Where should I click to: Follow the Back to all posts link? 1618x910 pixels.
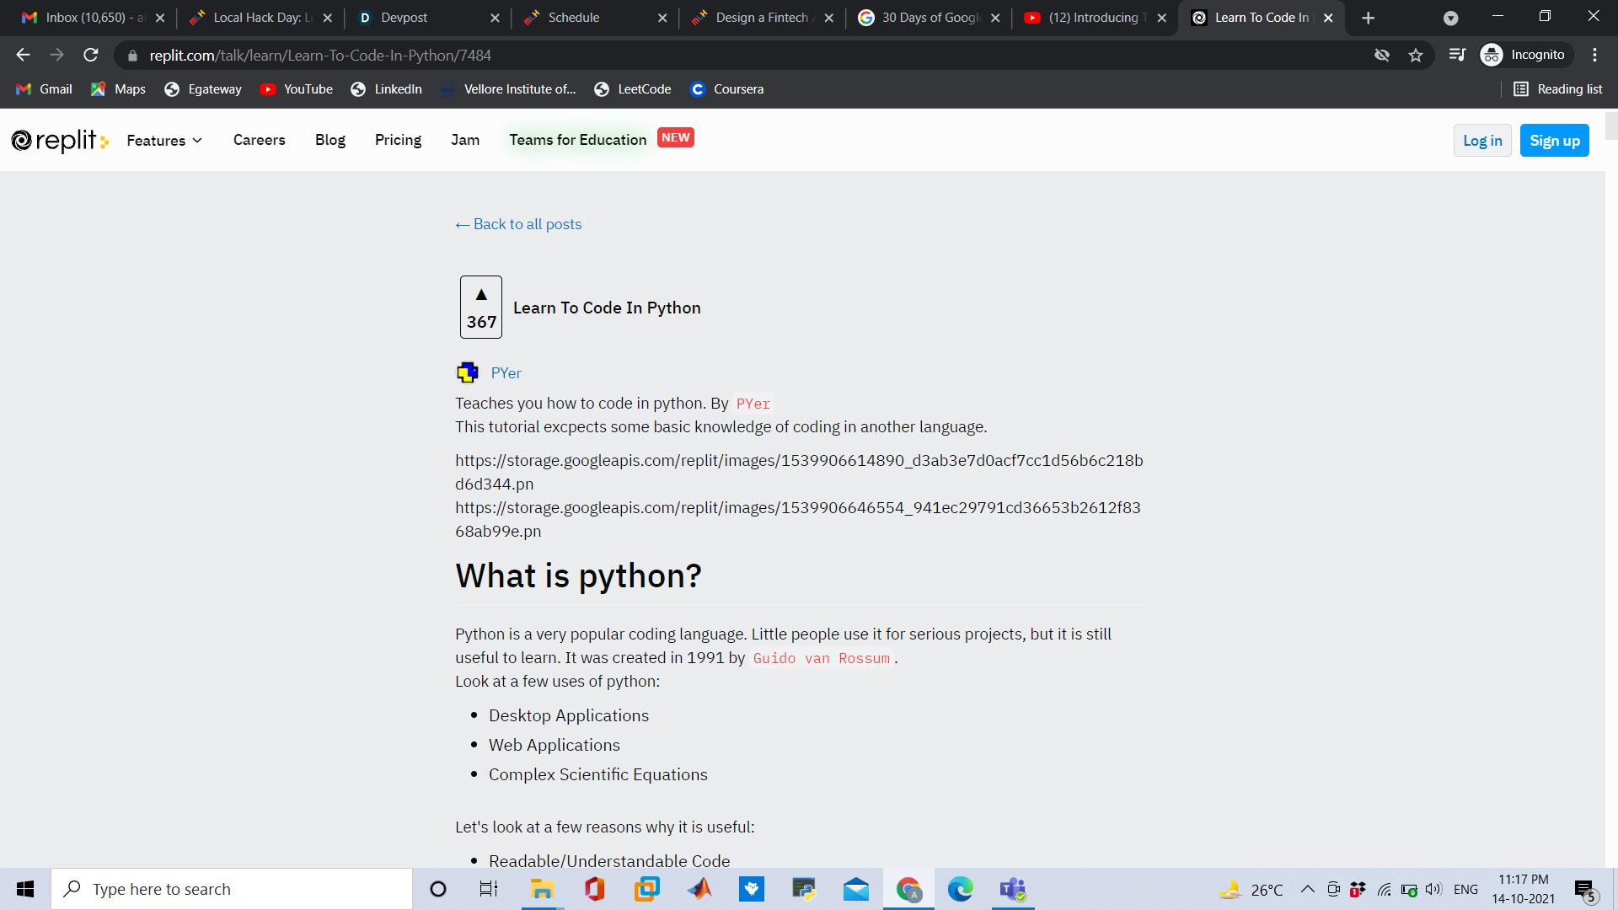518,224
